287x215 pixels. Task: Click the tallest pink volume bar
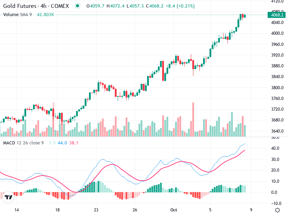tap(193, 119)
